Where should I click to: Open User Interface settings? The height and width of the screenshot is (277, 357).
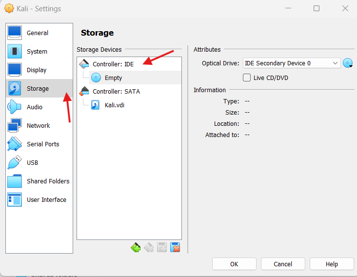(x=39, y=199)
